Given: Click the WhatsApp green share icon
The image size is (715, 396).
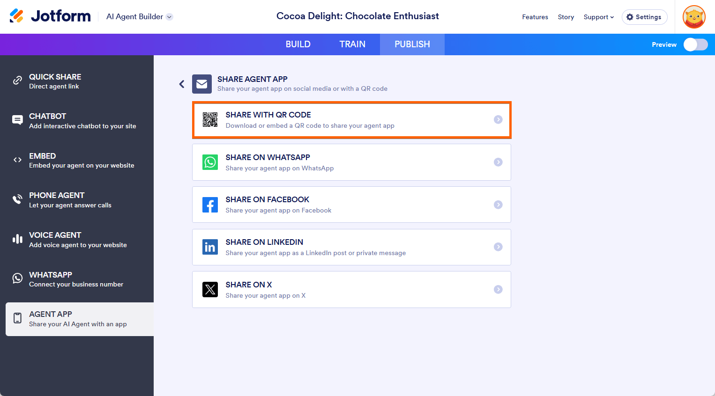Looking at the screenshot, I should [210, 162].
